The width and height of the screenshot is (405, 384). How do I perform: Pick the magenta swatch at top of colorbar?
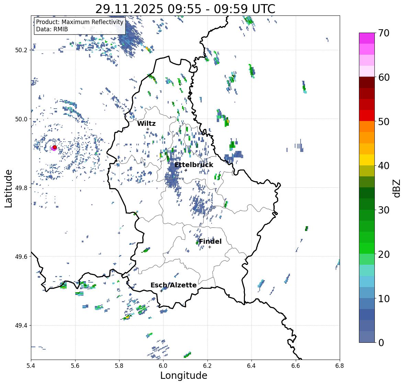click(367, 38)
